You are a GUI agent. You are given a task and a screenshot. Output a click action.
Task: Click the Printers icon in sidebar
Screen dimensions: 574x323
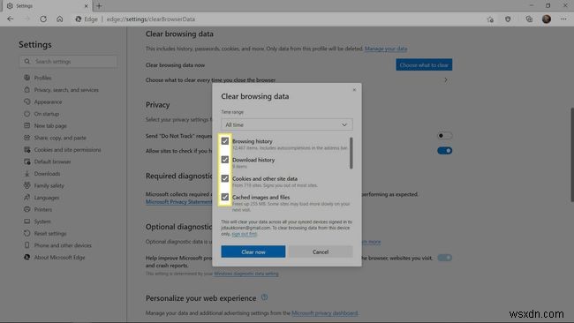pos(26,209)
